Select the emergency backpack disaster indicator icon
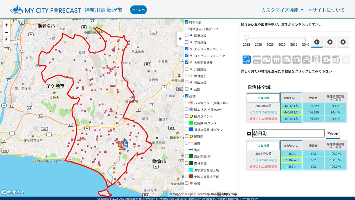355x200 pixels. (x=326, y=59)
